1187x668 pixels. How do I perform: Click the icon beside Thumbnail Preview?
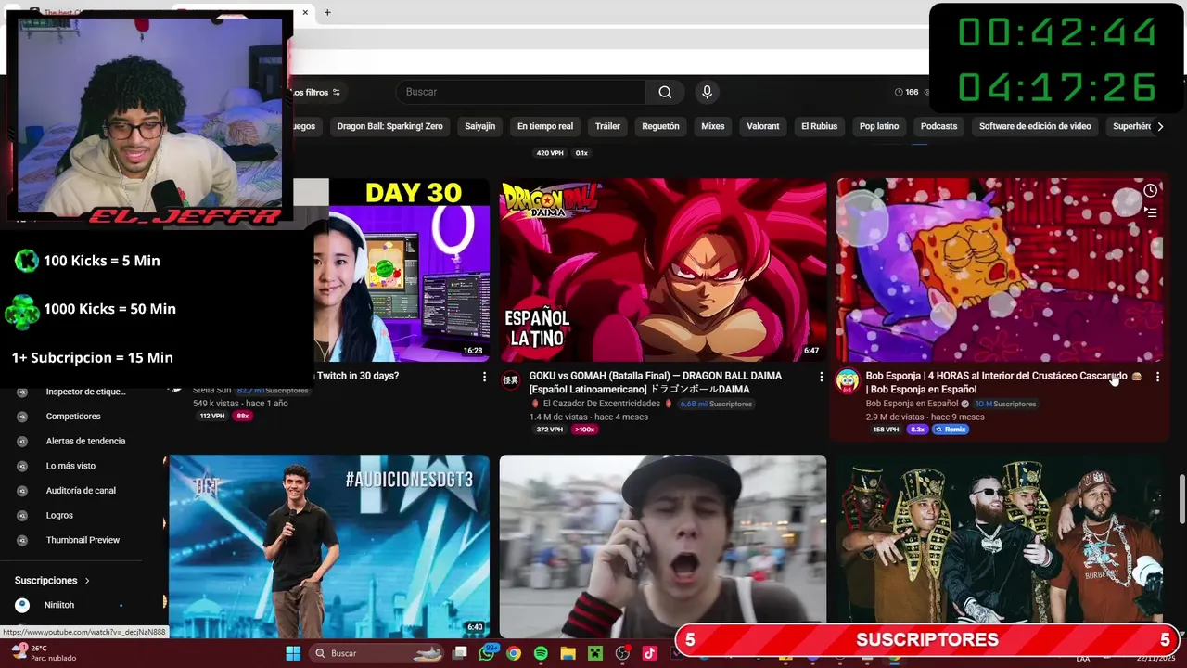22,540
